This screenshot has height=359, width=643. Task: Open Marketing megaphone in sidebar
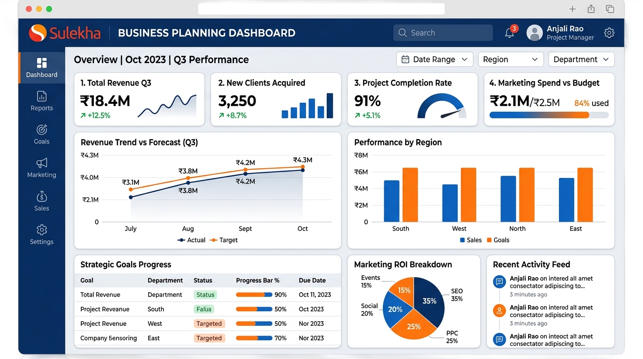[42, 163]
